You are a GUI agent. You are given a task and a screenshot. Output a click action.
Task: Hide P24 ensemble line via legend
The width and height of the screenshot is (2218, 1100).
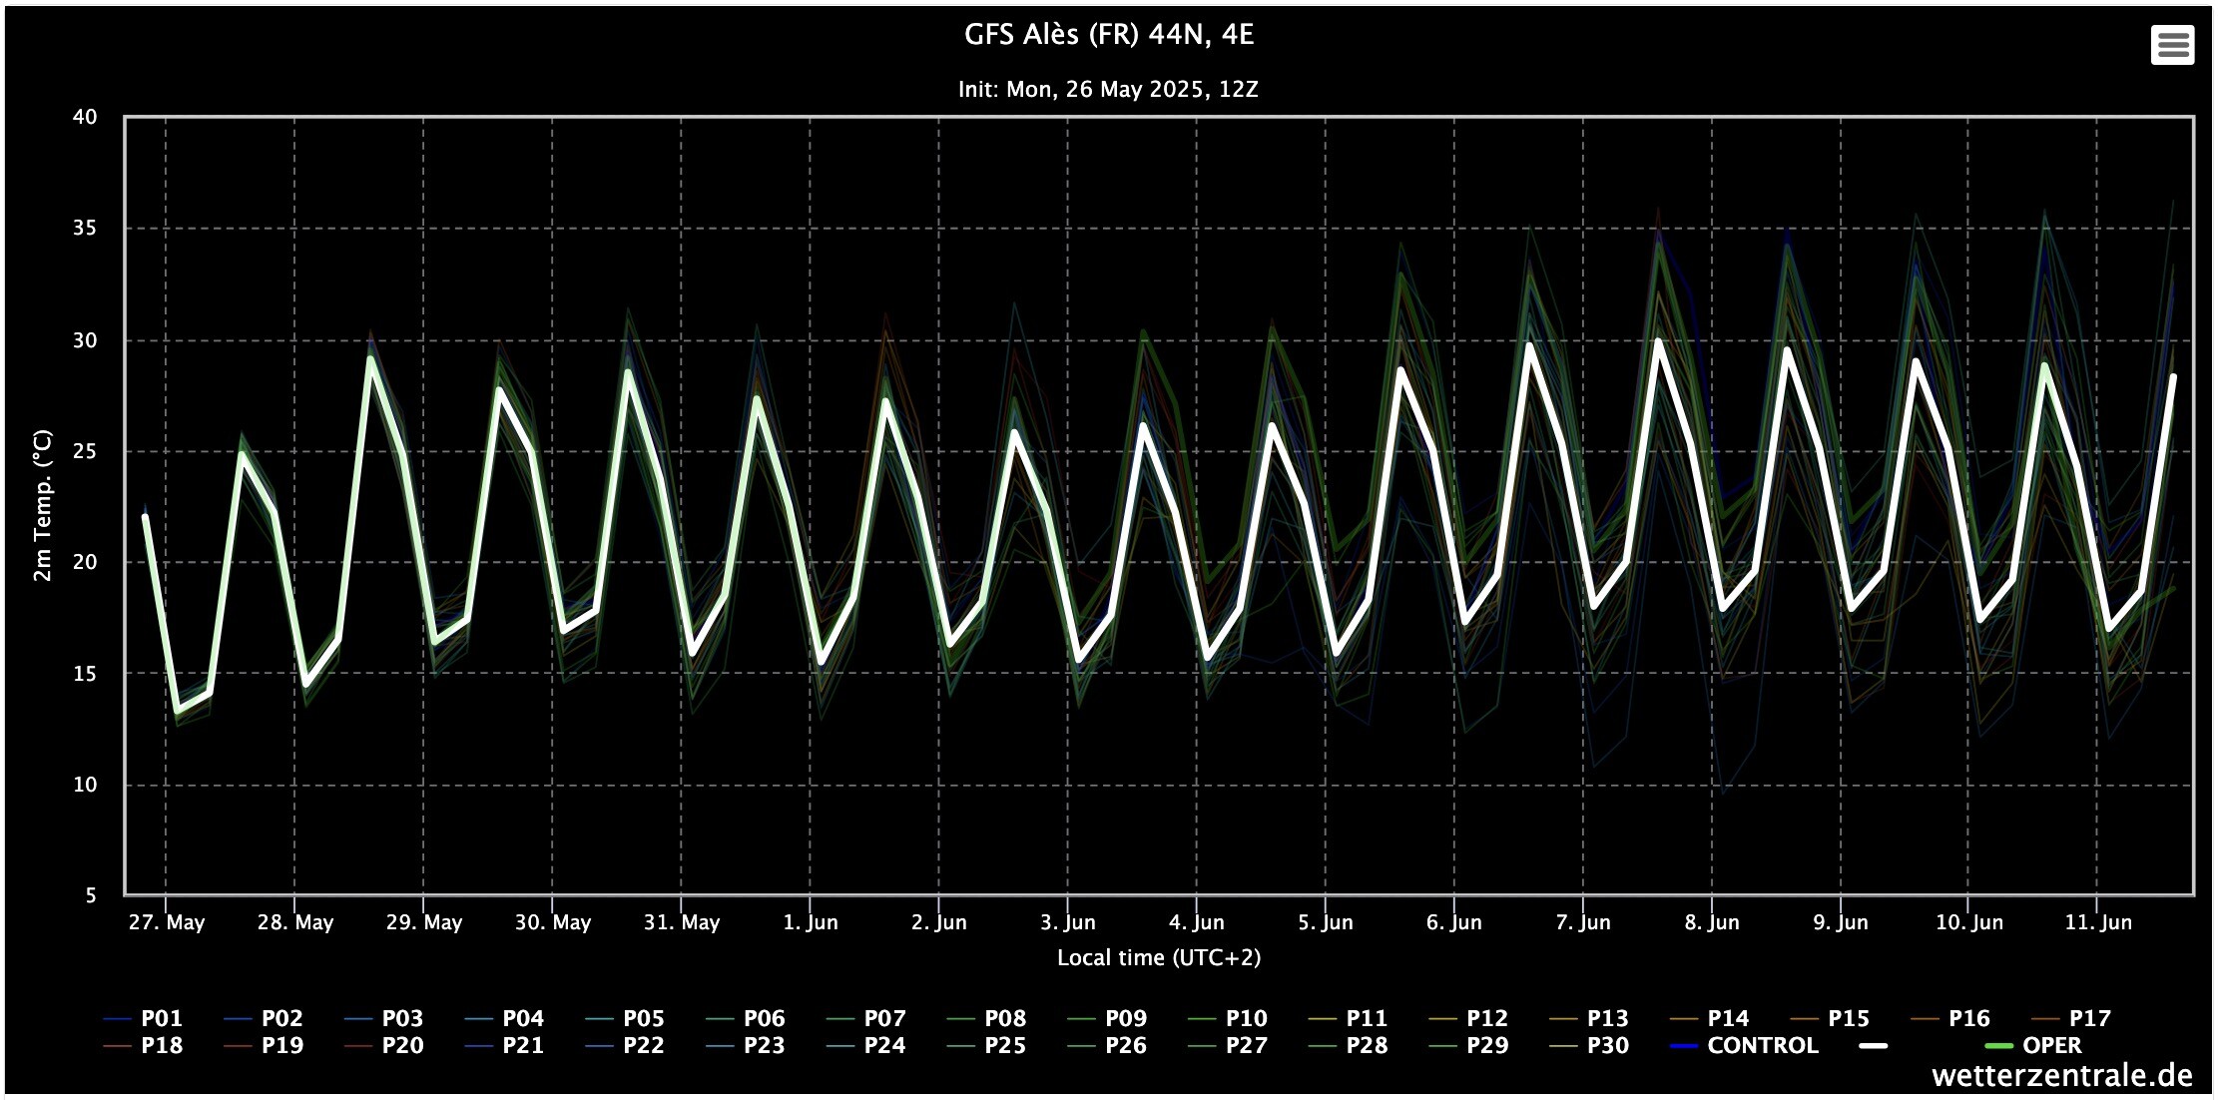884,1045
